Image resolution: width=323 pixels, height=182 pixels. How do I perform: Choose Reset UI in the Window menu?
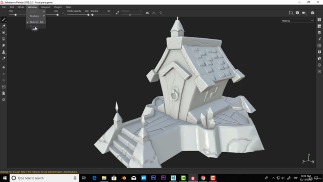[36, 26]
